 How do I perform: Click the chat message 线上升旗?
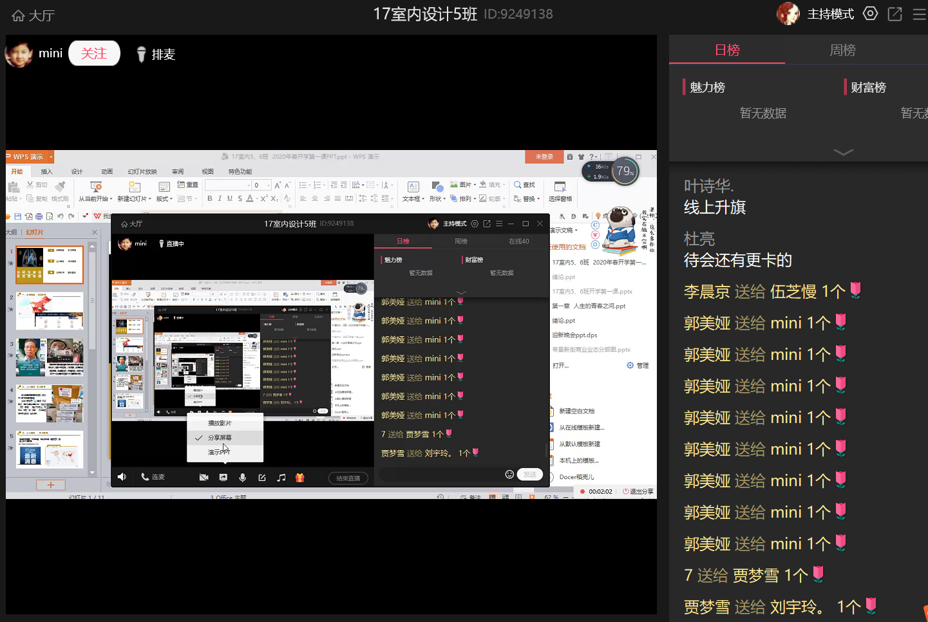(715, 207)
